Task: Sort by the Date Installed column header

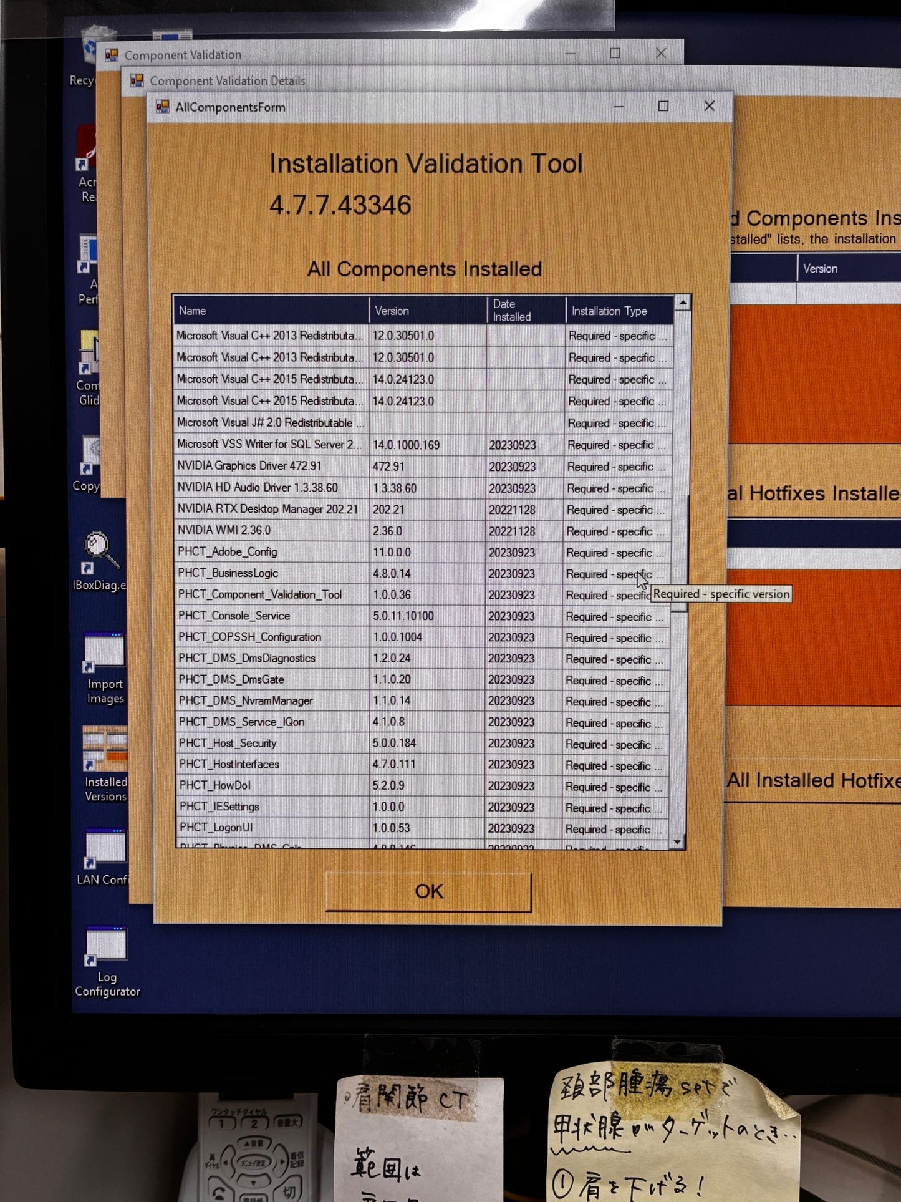Action: click(x=526, y=311)
